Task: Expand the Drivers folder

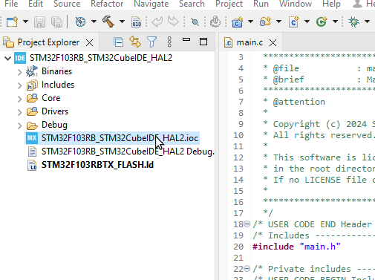Action: click(20, 112)
